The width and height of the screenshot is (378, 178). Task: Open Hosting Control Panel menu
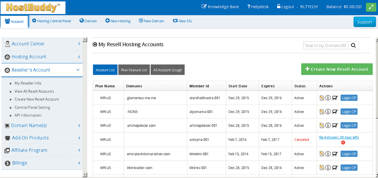pos(52,21)
